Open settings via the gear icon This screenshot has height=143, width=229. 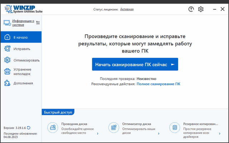(201, 9)
